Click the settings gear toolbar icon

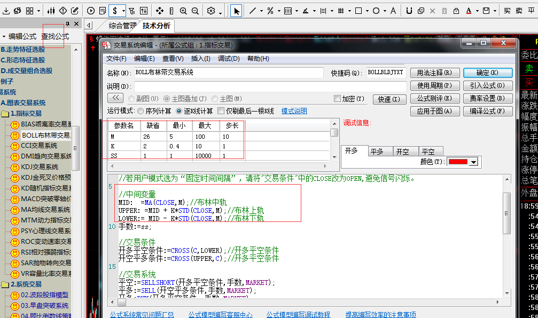click(211, 11)
